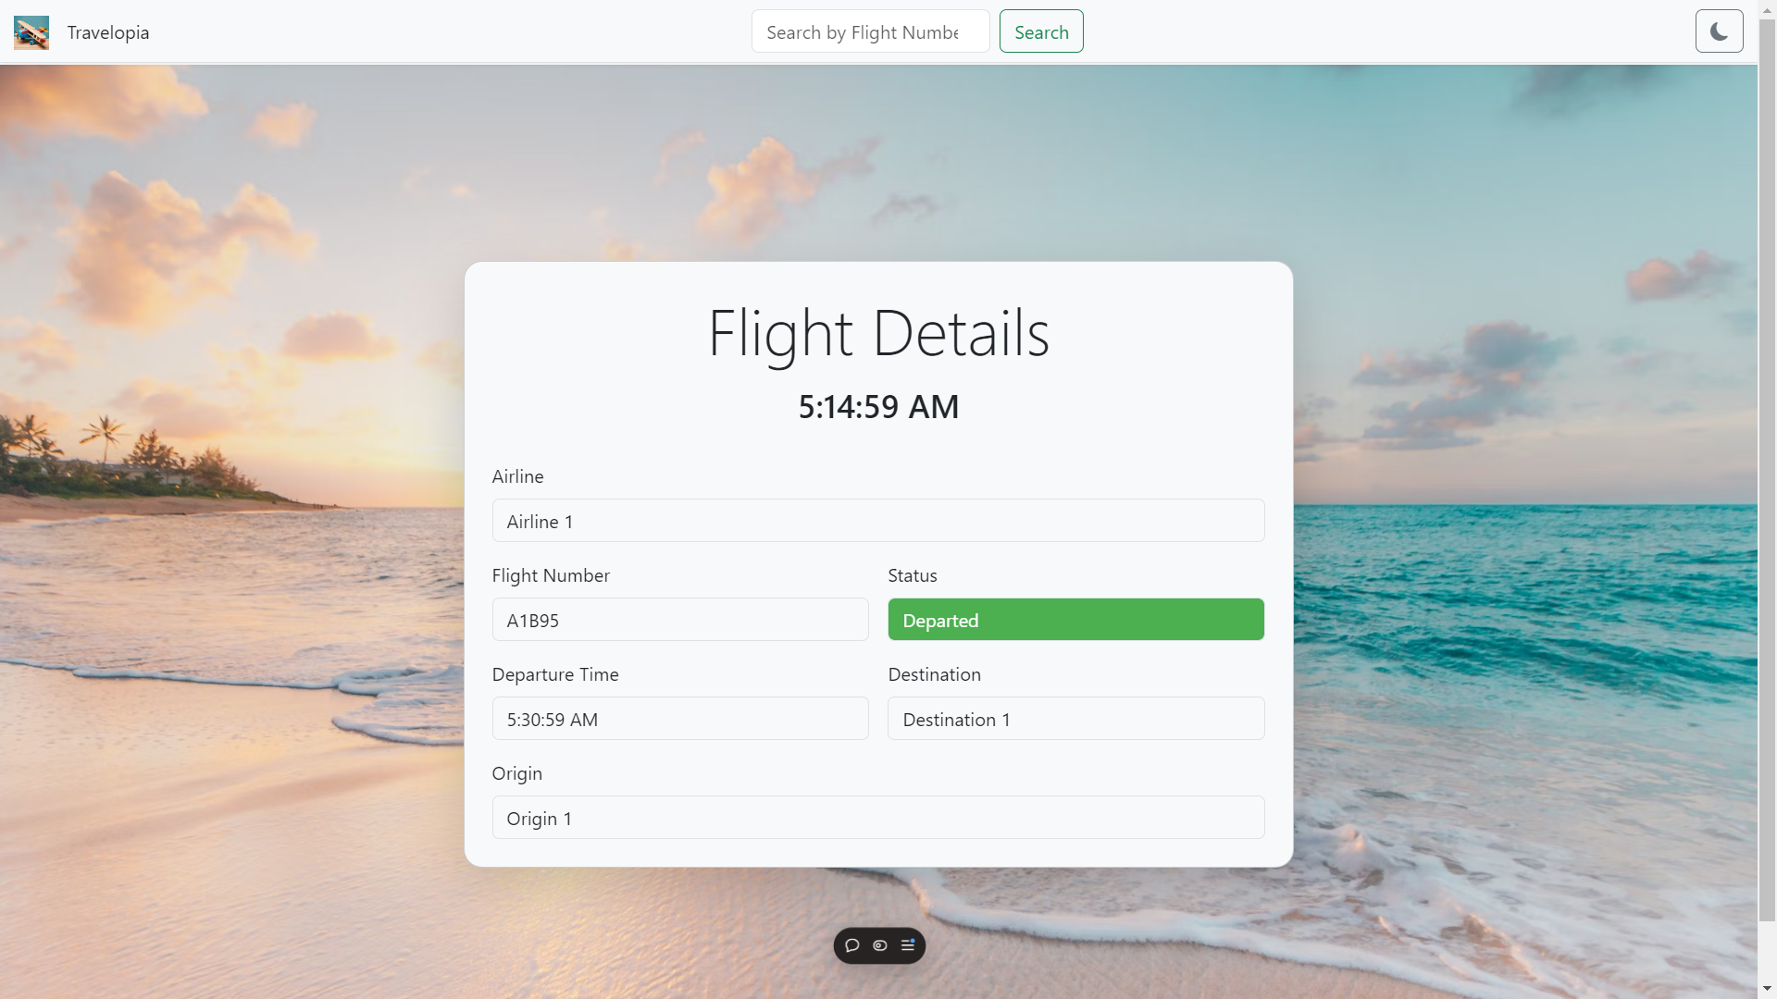Screen dimensions: 1777x999
Task: Expand the Airline dropdown selector
Action: pyautogui.click(x=877, y=520)
